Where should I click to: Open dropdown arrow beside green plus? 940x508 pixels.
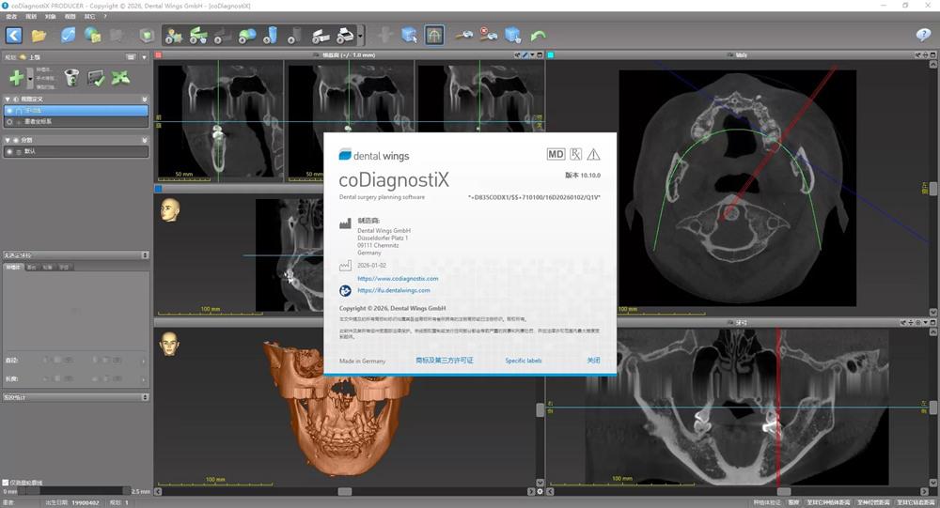pos(30,79)
